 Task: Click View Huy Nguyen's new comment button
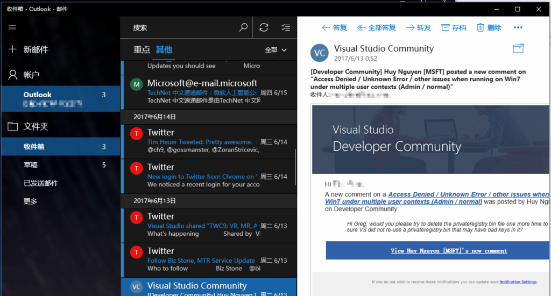pyautogui.click(x=448, y=250)
